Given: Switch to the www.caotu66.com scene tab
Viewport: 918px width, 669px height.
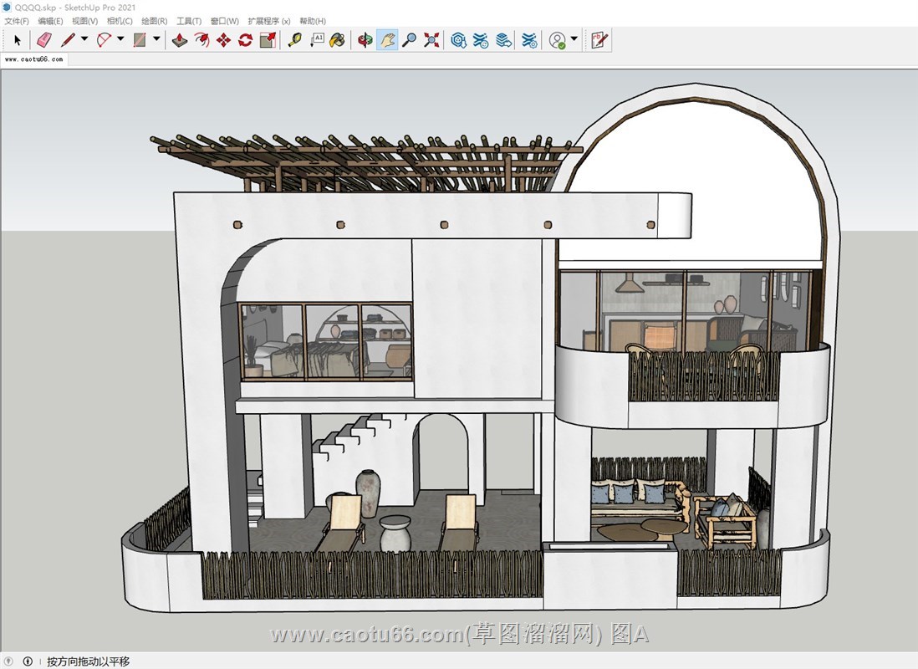Looking at the screenshot, I should coord(34,59).
